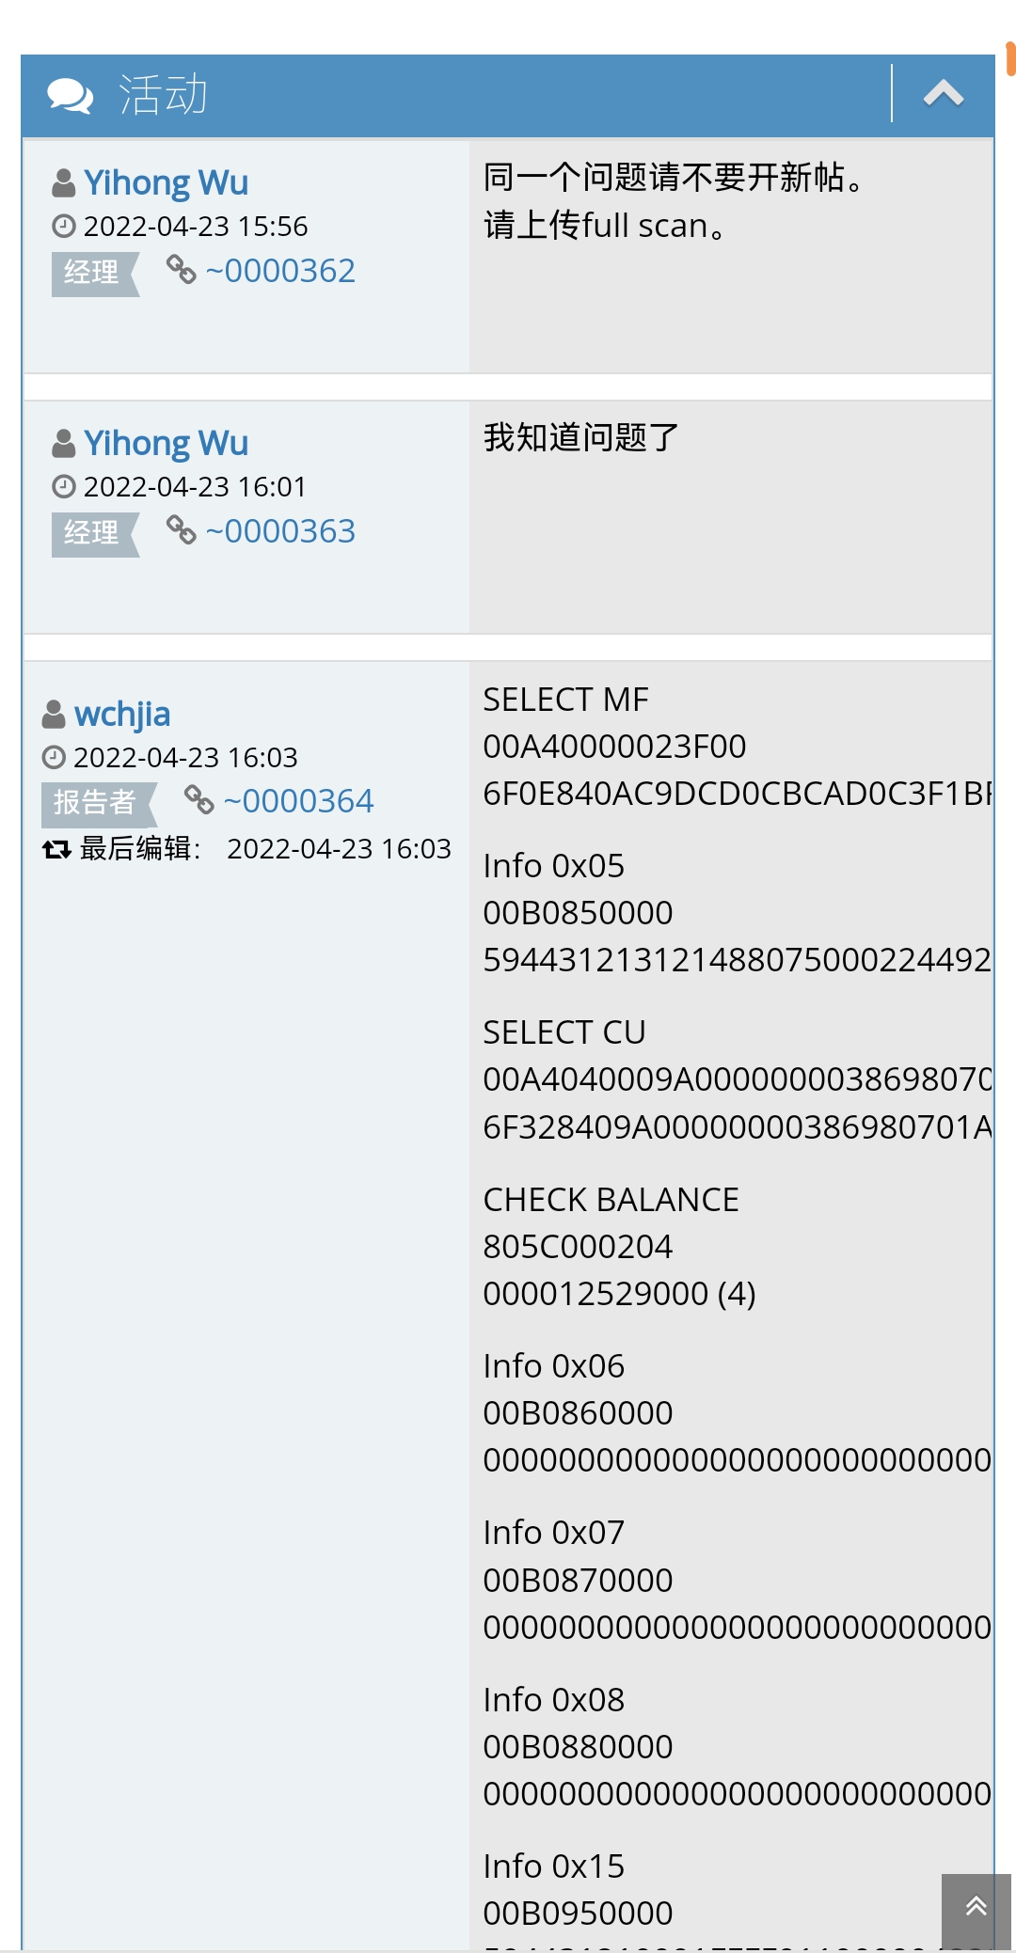Image resolution: width=1016 pixels, height=1953 pixels.
Task: Open note link ~0000364
Action: (298, 801)
